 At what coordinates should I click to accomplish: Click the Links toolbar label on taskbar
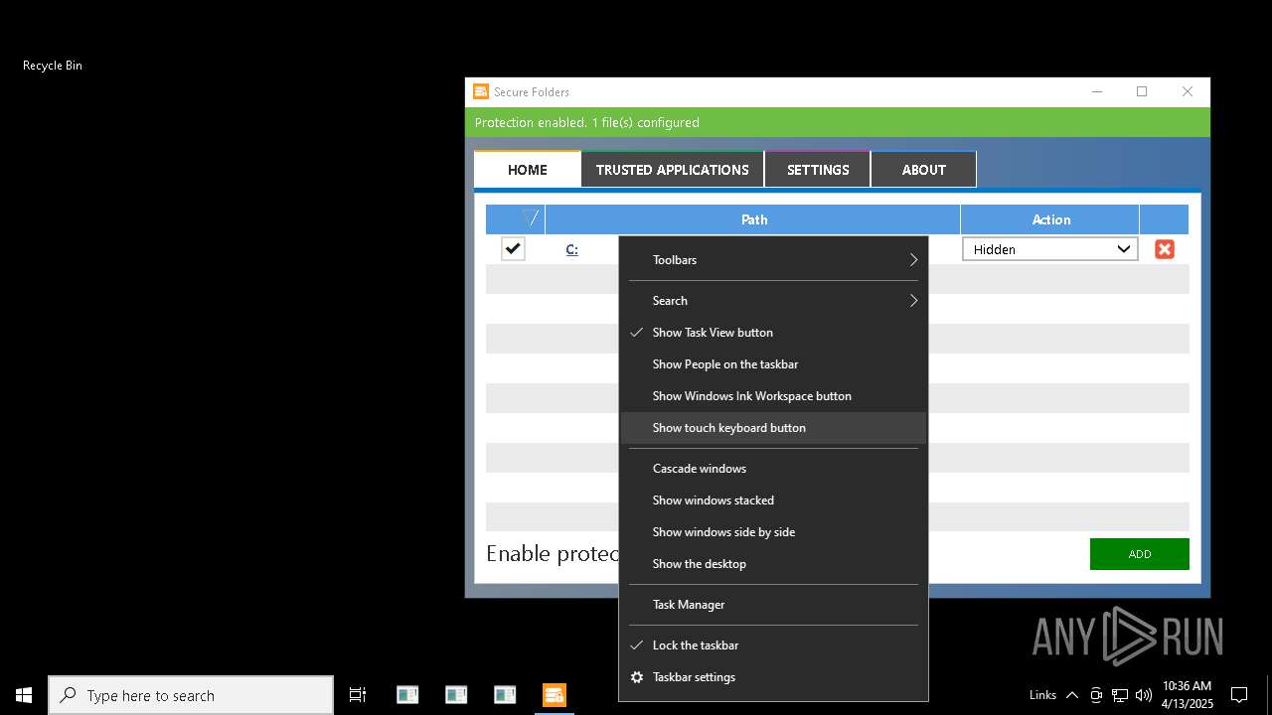click(1042, 695)
